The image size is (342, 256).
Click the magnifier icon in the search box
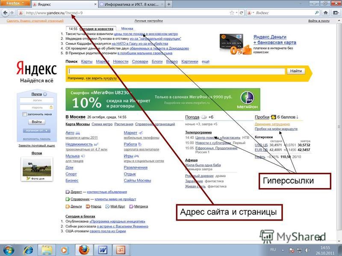317,13
